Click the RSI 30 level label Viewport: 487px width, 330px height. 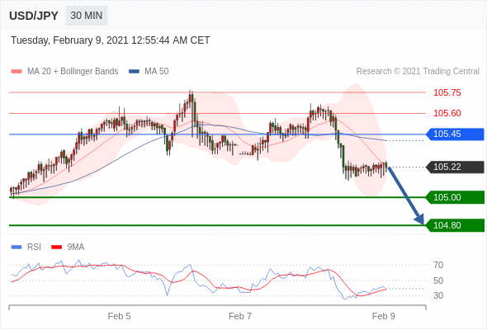[x=438, y=295]
